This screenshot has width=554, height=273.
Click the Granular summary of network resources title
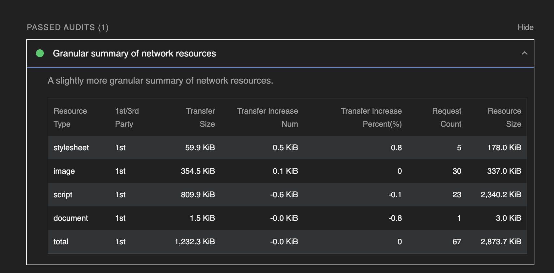click(134, 53)
